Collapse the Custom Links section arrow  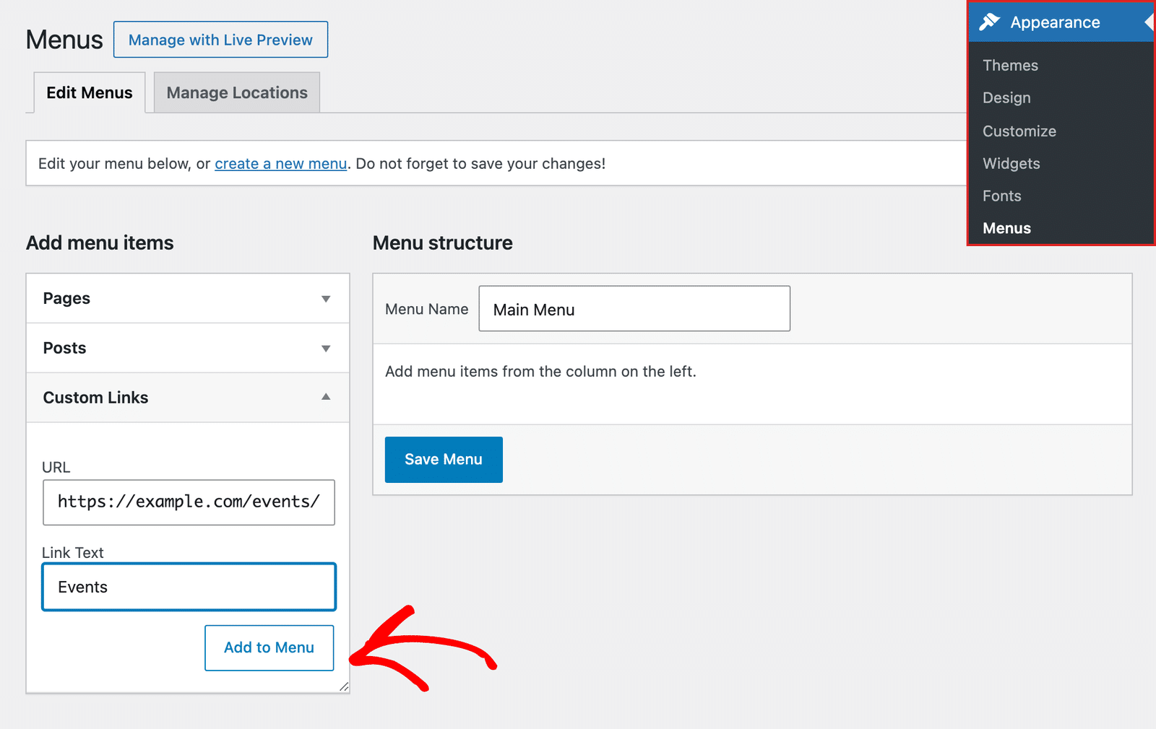pyautogui.click(x=326, y=397)
